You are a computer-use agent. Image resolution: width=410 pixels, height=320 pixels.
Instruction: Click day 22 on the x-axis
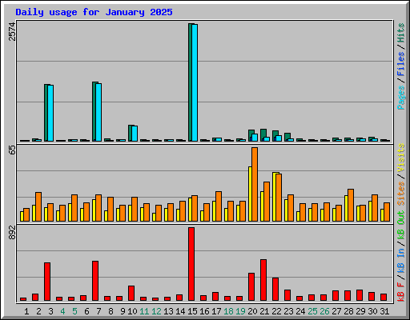[x=276, y=311]
